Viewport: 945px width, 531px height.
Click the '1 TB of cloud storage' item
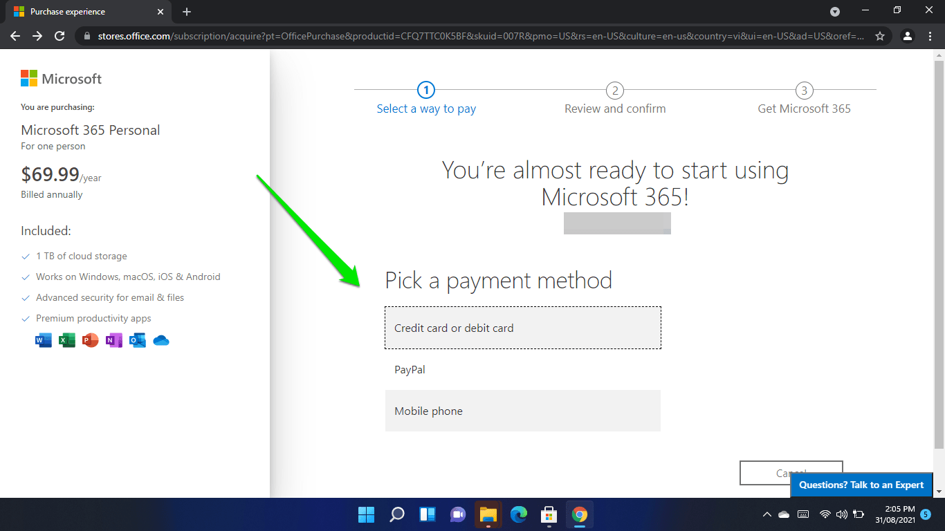point(82,256)
